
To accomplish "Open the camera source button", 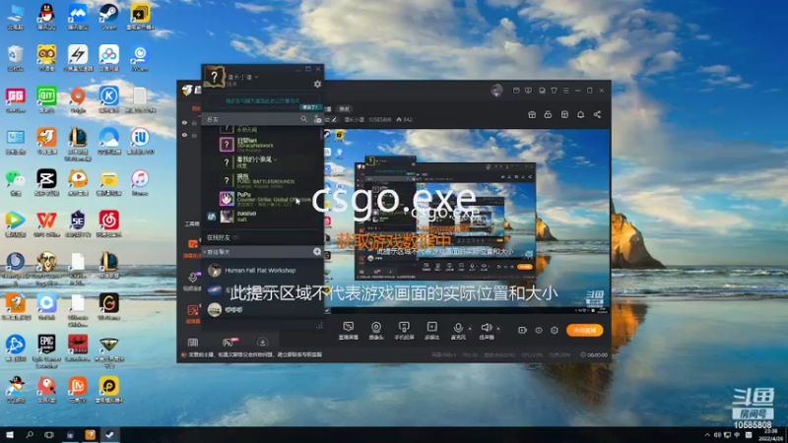I will point(376,330).
